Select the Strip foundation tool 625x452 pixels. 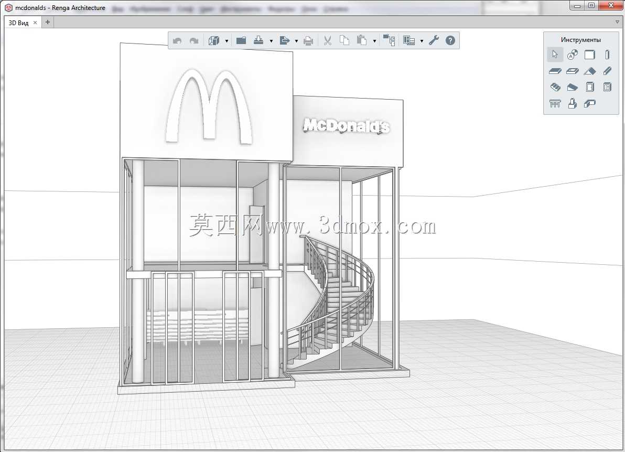[x=589, y=104]
